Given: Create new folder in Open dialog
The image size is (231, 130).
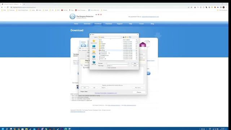Looking at the screenshot, I should click(128, 37).
